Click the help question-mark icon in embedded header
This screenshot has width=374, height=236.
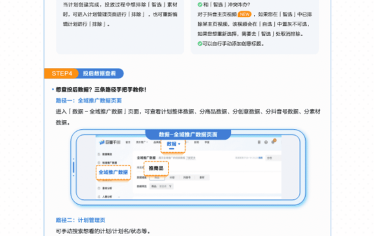[266, 142]
